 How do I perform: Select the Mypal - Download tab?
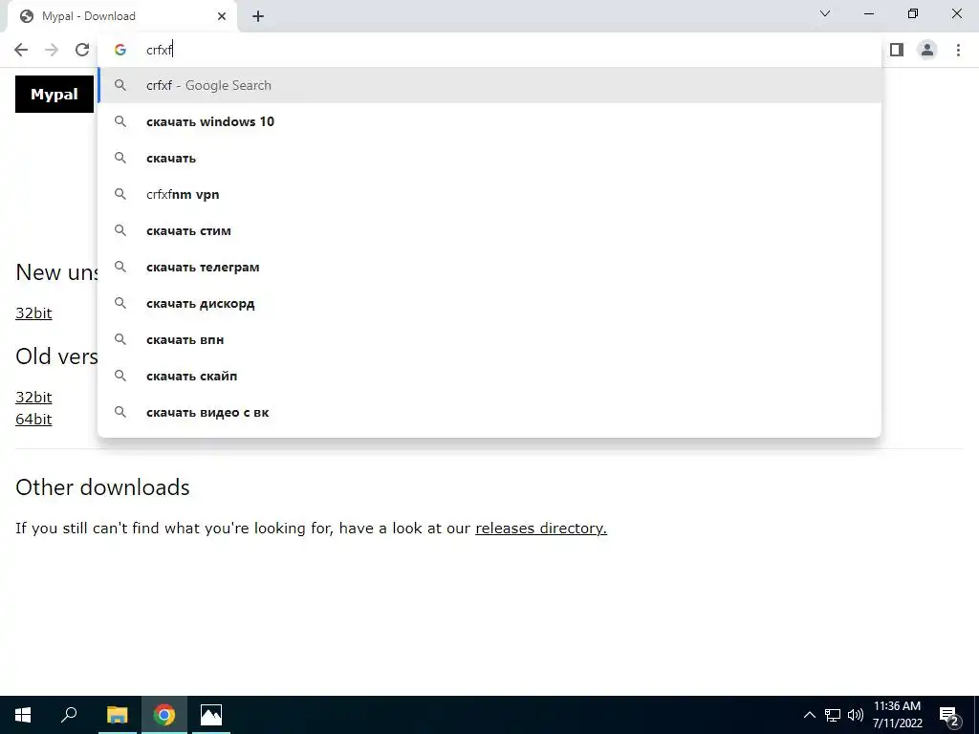tap(121, 16)
